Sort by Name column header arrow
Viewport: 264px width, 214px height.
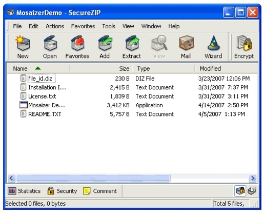coord(38,68)
